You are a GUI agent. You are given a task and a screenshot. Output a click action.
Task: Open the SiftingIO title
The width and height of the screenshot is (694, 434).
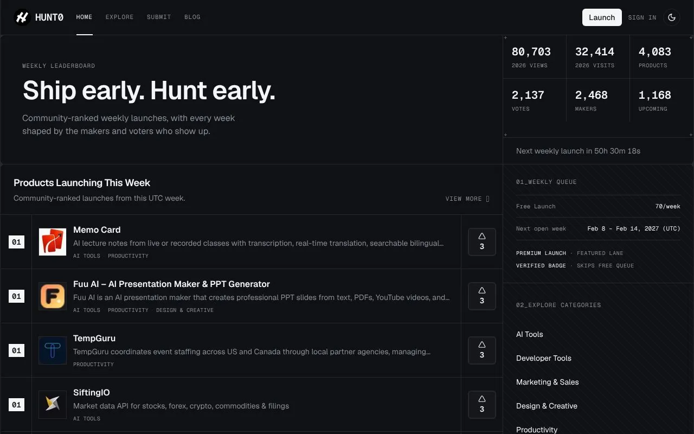click(x=92, y=392)
